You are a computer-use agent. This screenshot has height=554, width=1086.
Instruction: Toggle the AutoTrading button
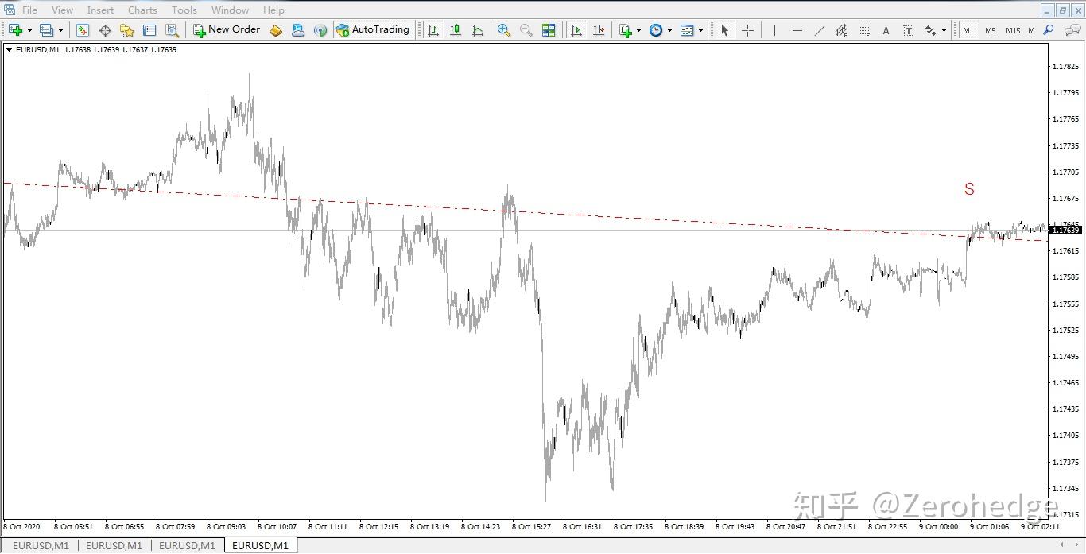pyautogui.click(x=373, y=30)
